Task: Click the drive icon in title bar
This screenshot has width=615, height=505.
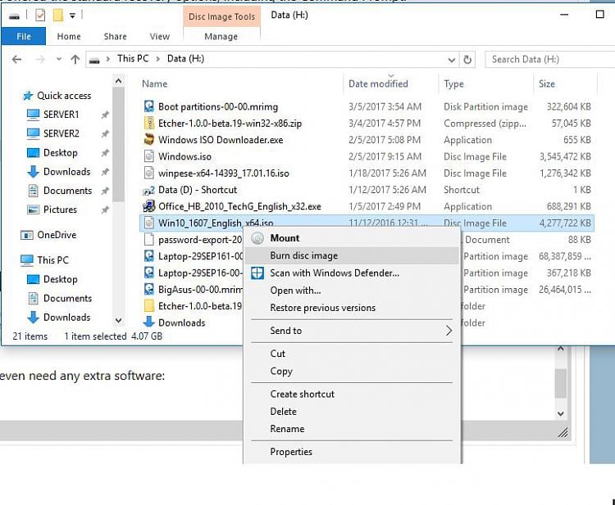Action: click(x=14, y=16)
